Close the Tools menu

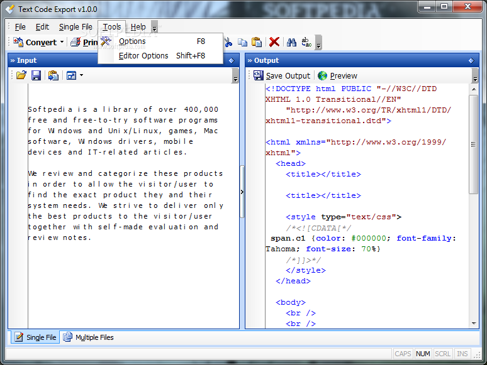tap(112, 27)
